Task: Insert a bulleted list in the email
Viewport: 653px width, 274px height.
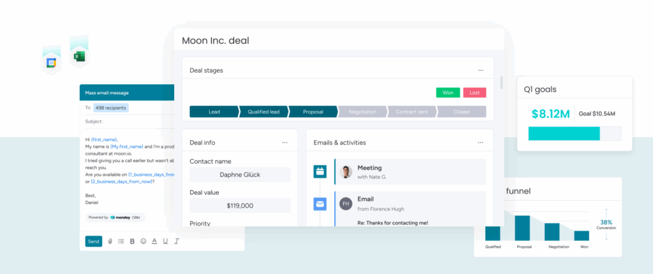Action: coord(121,242)
